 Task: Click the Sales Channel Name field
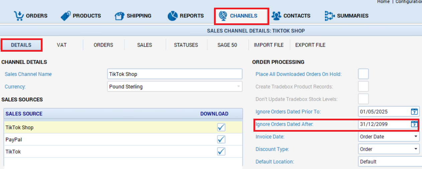[175, 74]
